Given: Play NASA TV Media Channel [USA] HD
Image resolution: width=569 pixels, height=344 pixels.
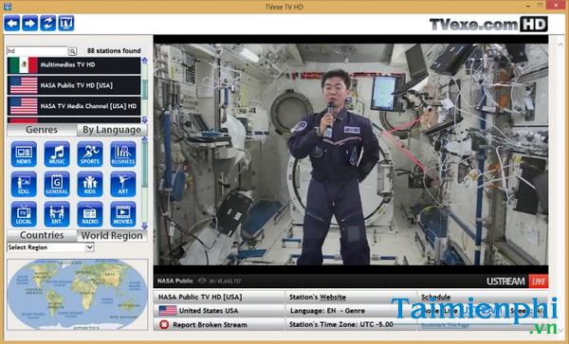Looking at the screenshot, I should tap(74, 106).
